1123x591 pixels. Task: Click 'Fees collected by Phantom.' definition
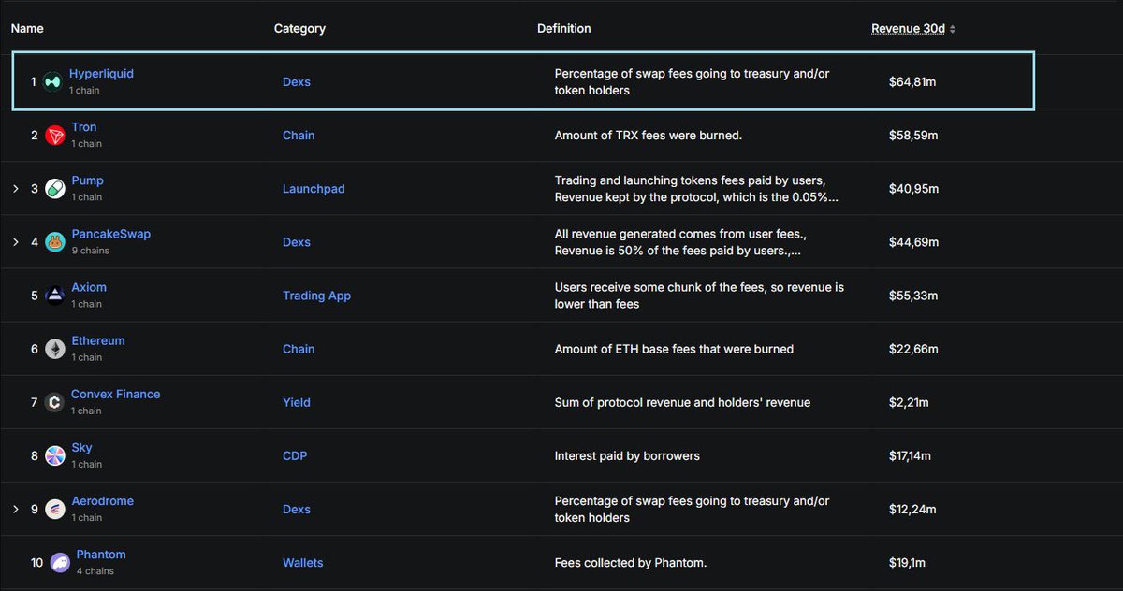630,562
